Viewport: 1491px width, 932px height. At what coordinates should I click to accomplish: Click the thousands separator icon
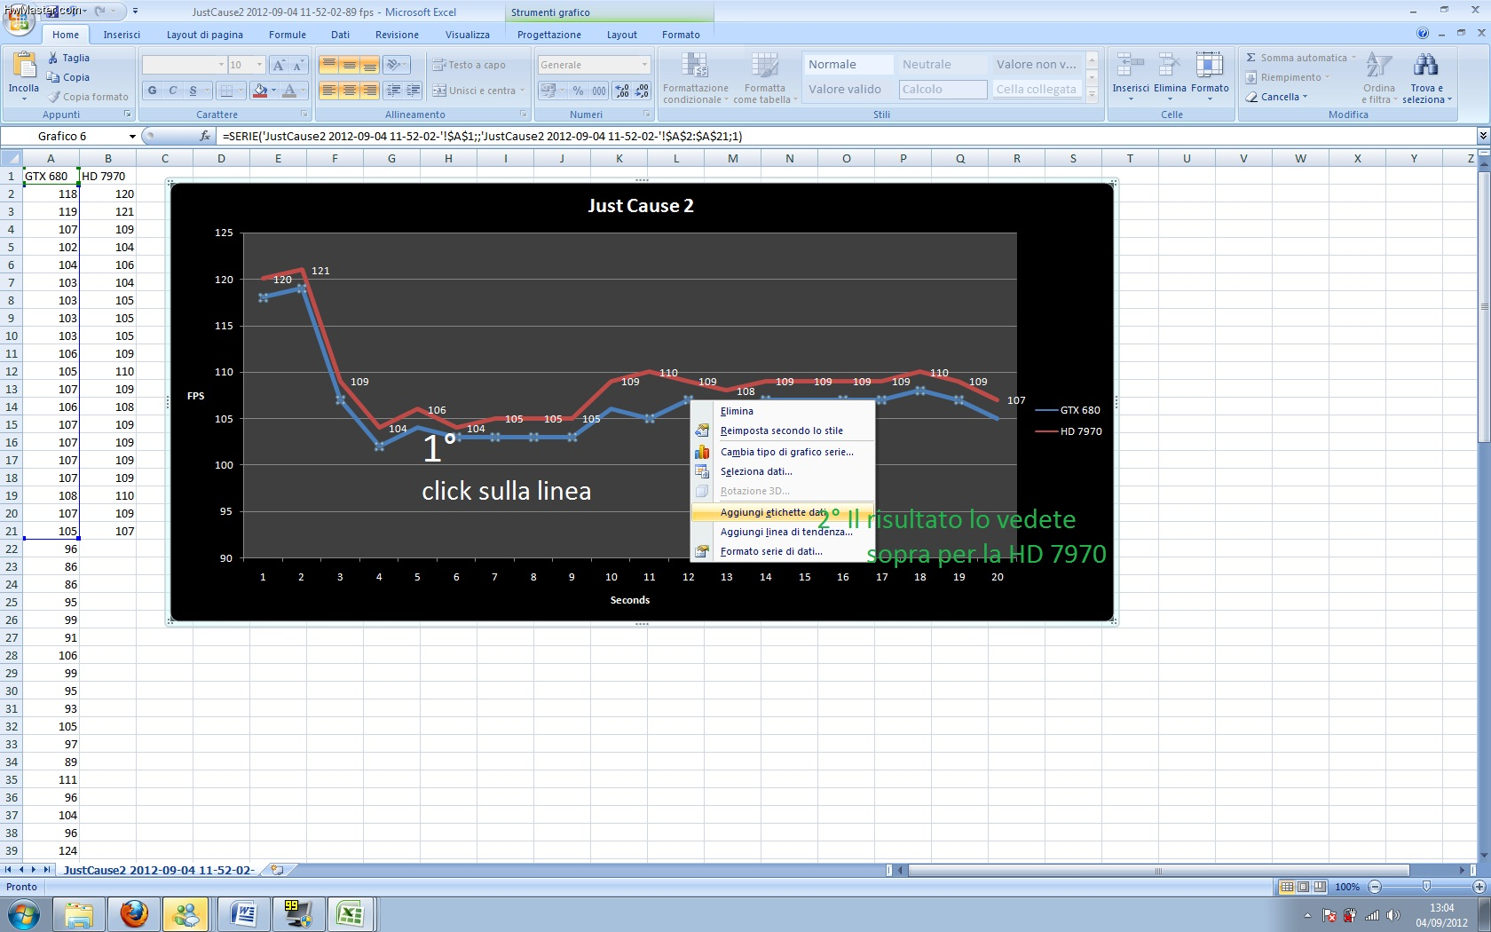point(599,91)
